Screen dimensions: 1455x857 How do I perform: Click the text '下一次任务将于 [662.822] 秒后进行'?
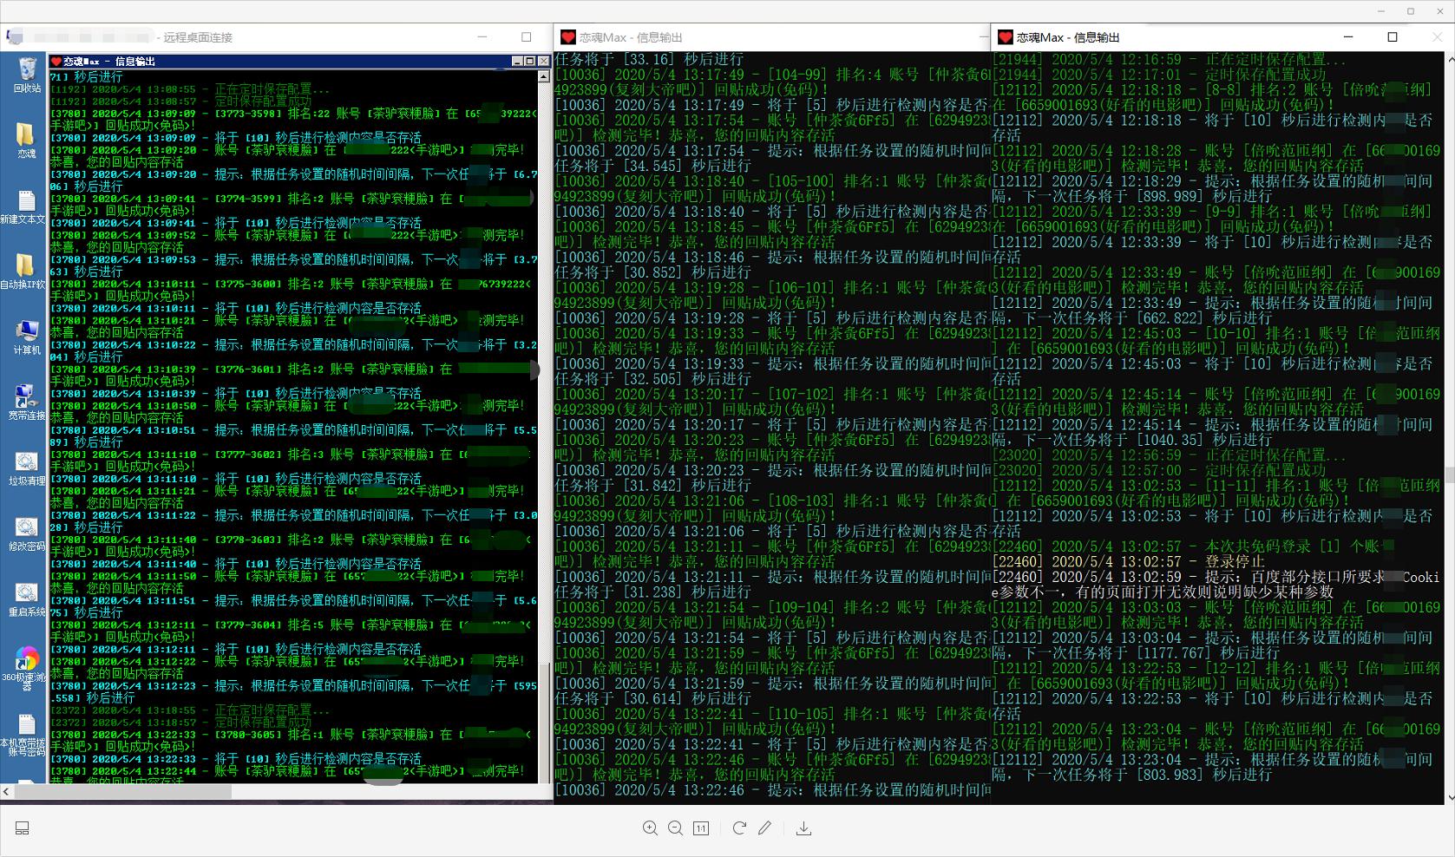(x=1148, y=318)
